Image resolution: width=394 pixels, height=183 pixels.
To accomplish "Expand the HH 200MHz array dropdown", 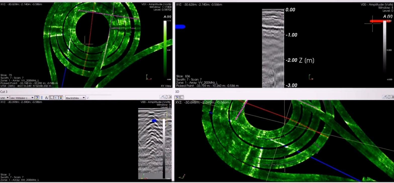I will [22, 98].
